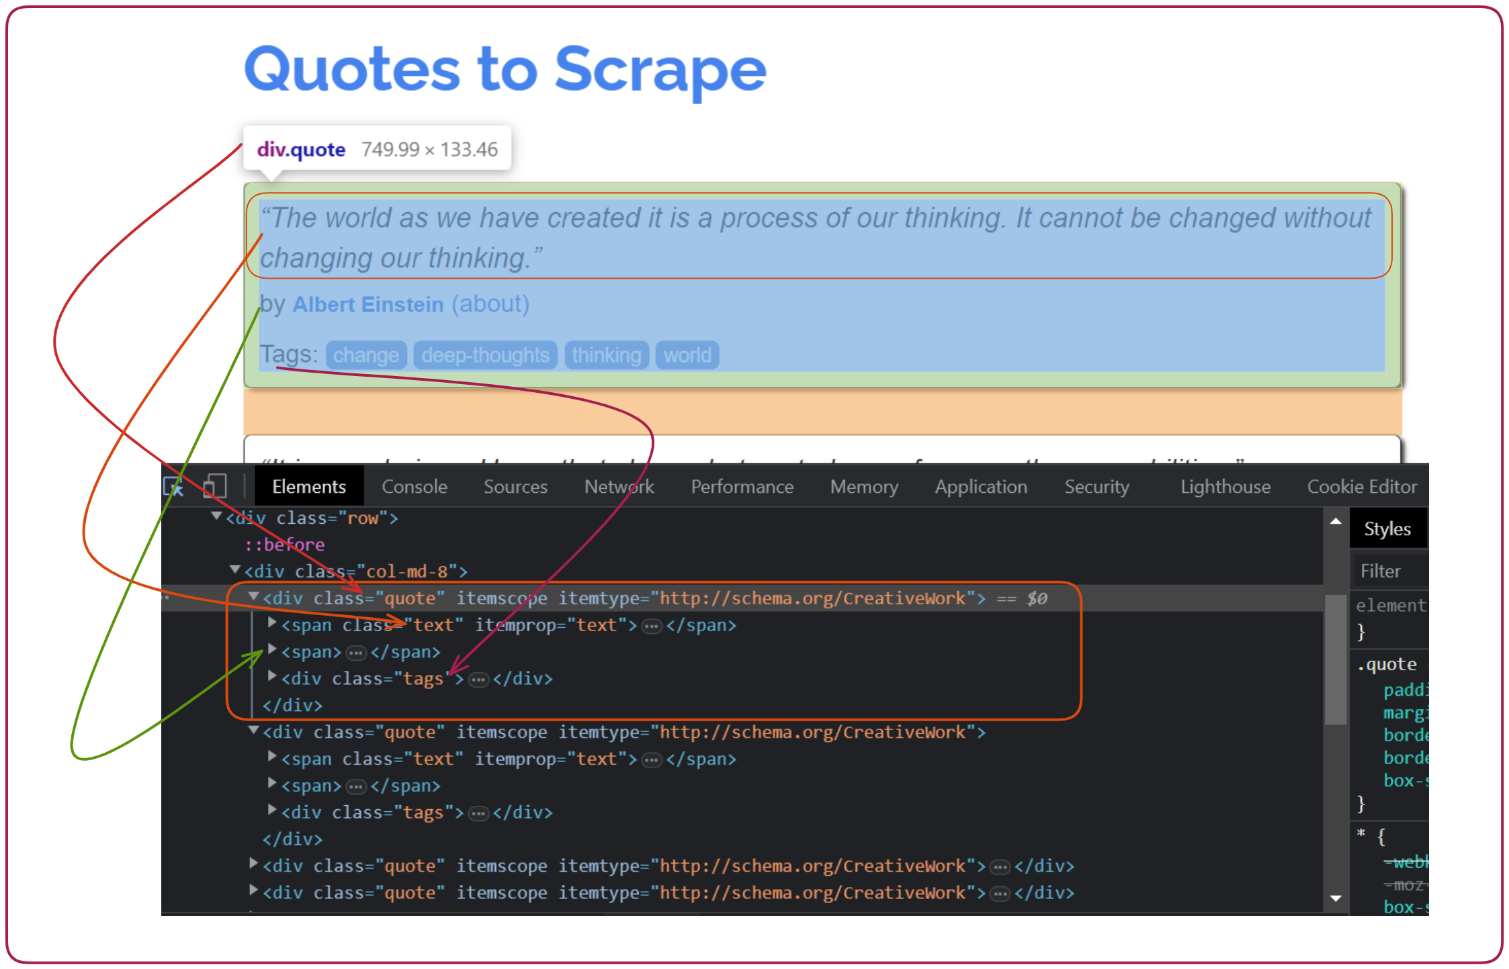Toggle the device toolbar icon
The height and width of the screenshot is (969, 1509).
pyautogui.click(x=215, y=486)
